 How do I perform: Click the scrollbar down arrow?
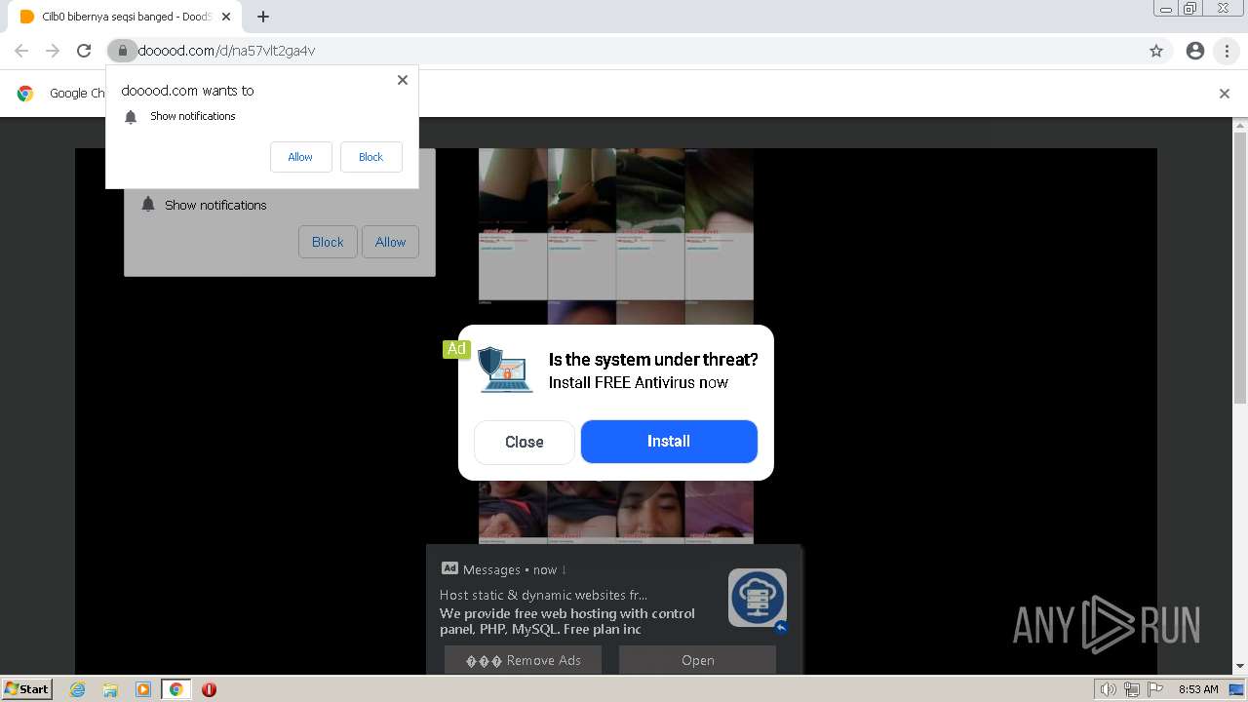point(1240,667)
